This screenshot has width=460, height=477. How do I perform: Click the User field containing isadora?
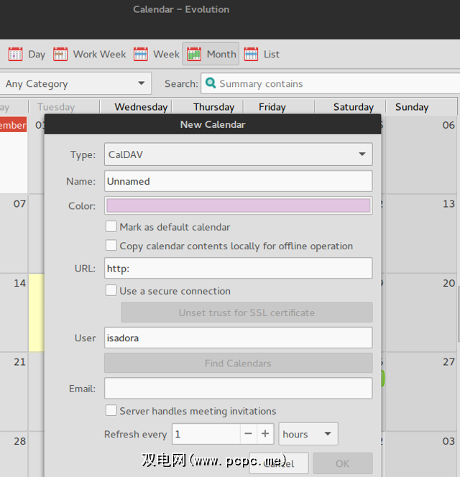point(239,338)
